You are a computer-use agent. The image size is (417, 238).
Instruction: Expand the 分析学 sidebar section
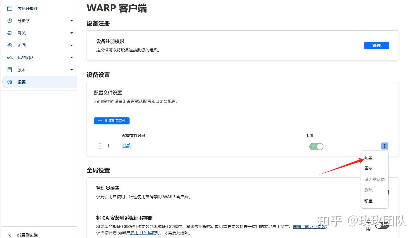(x=71, y=21)
